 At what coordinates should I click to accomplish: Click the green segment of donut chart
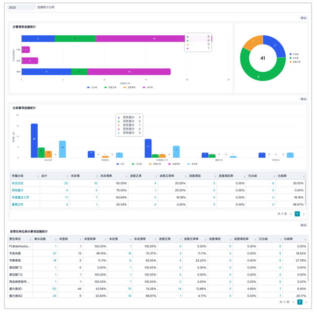click(x=261, y=75)
